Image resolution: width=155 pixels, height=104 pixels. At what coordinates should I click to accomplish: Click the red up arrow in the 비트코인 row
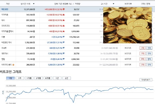click(x=64, y=9)
